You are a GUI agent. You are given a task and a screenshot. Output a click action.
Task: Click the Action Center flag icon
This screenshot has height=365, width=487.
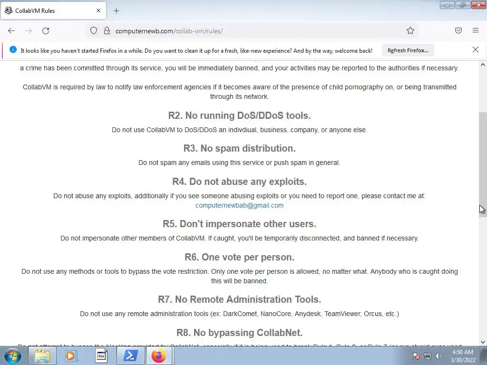tap(416, 356)
